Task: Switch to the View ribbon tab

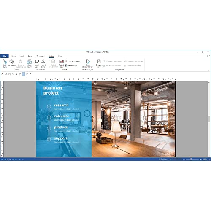Action: 60,56
